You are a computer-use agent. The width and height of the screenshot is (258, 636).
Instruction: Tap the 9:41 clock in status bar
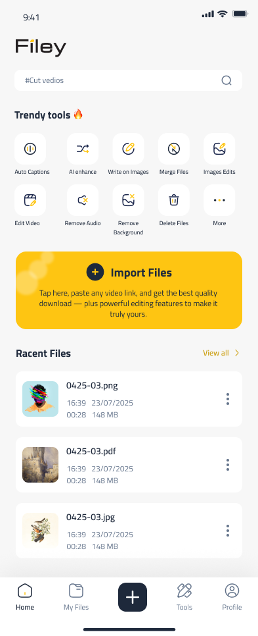pos(31,17)
